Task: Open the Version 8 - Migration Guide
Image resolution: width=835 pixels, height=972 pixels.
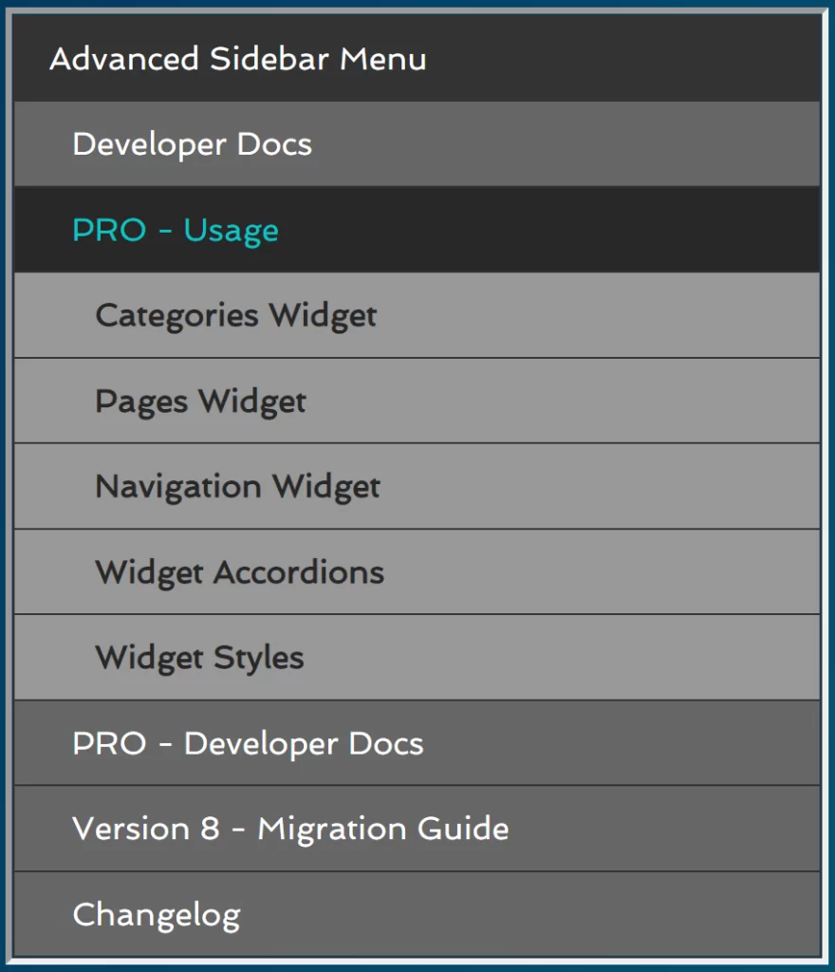Action: point(289,829)
